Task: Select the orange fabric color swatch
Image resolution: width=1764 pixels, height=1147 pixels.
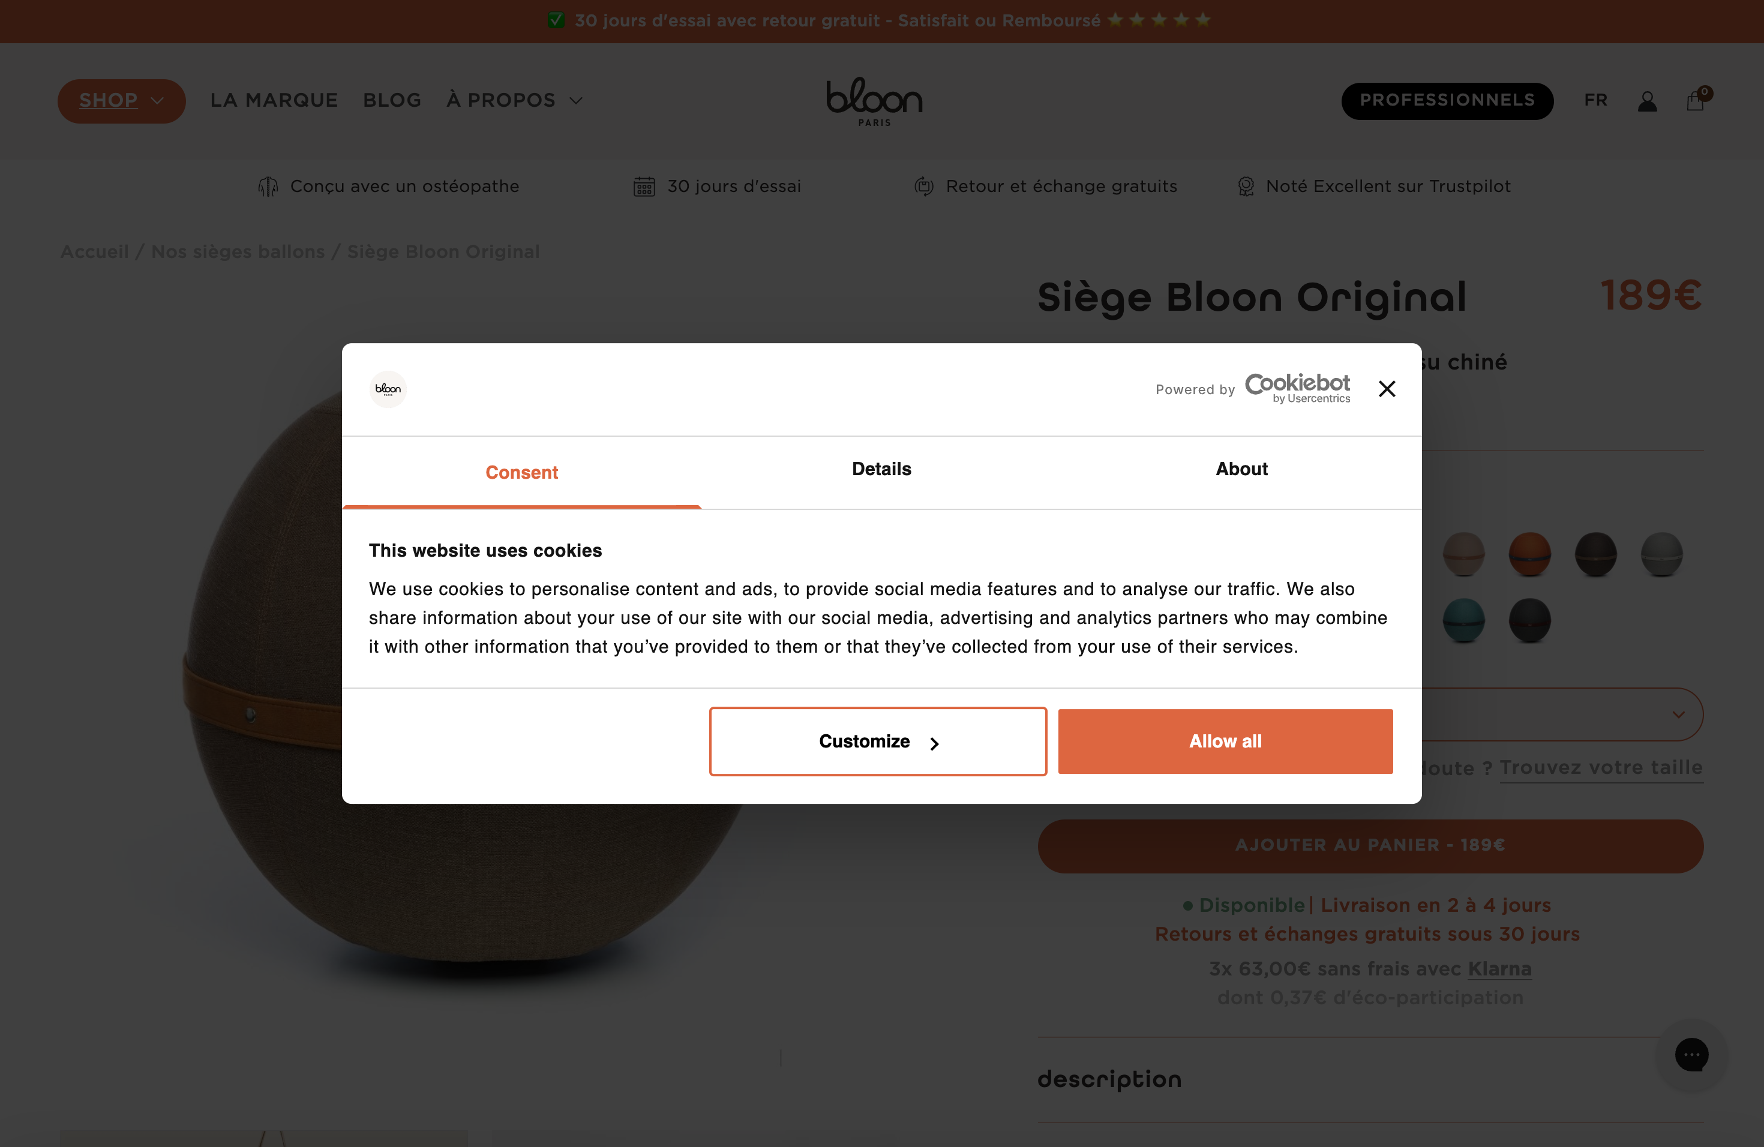Action: tap(1531, 554)
